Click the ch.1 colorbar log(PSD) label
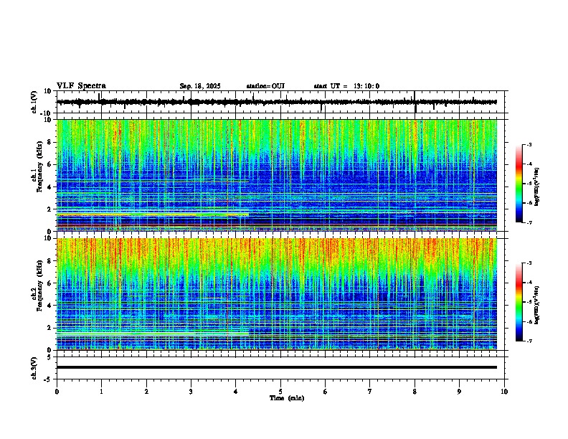 point(537,187)
